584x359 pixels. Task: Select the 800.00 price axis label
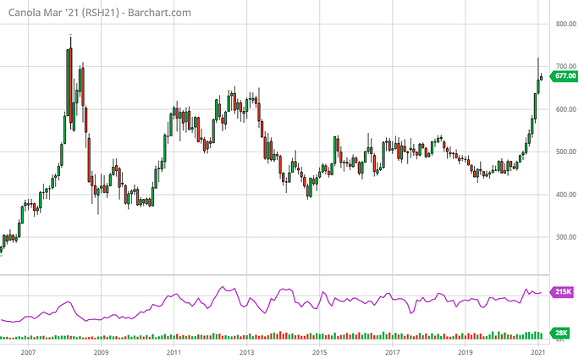(565, 24)
